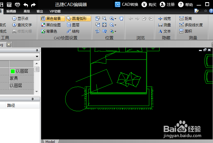Switch to the VIP功能 tab
This screenshot has width=213, height=143.
[x=55, y=11]
